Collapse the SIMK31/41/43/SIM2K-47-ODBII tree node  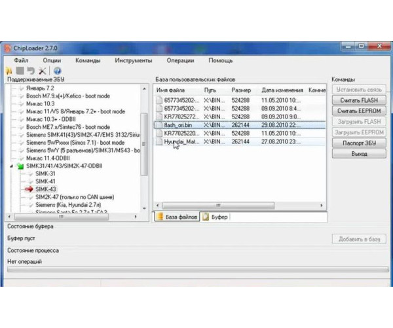pyautogui.click(x=11, y=166)
